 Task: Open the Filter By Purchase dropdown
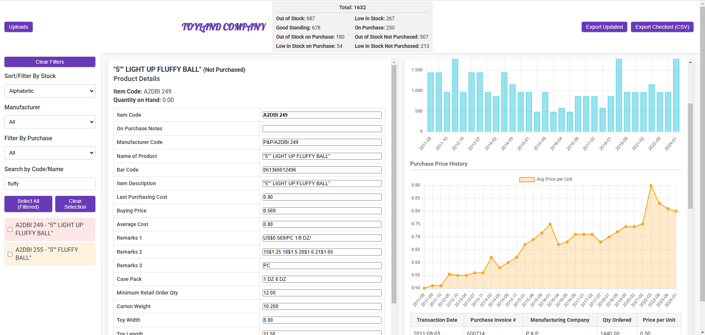point(50,153)
